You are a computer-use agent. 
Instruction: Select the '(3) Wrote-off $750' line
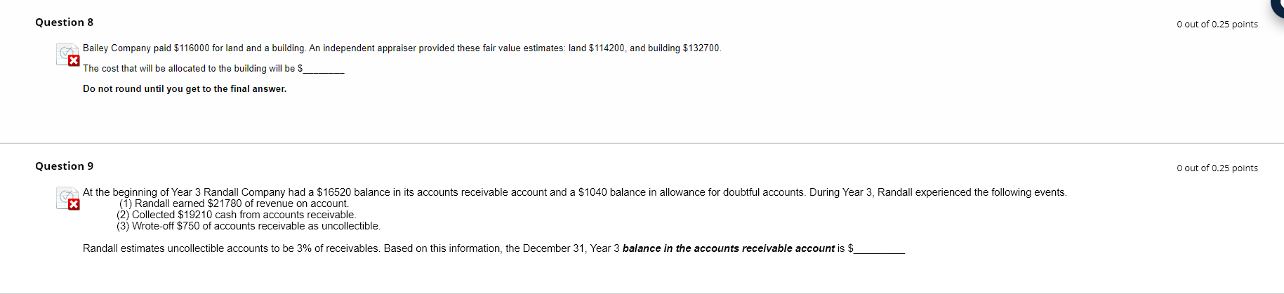[248, 226]
